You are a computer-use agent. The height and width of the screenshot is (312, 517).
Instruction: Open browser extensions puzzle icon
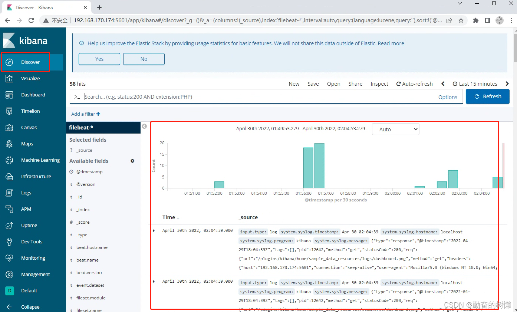pos(476,20)
